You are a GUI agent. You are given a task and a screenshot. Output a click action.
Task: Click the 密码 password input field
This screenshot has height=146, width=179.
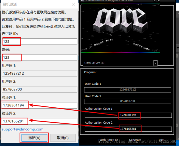39,57
